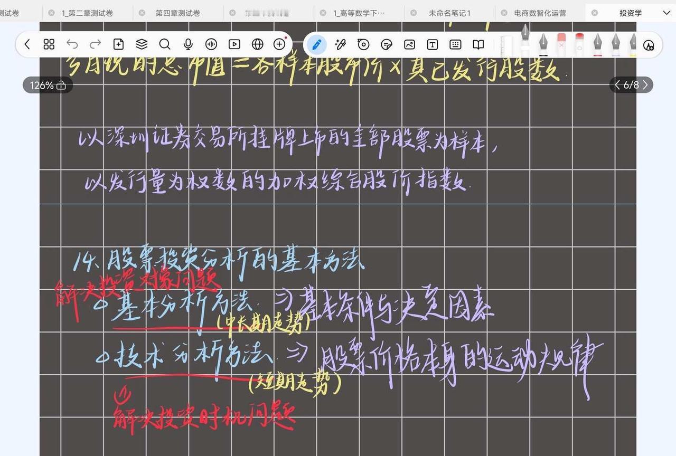The height and width of the screenshot is (456, 676).
Task: Expand the tab list dropdown chevron
Action: [x=666, y=13]
